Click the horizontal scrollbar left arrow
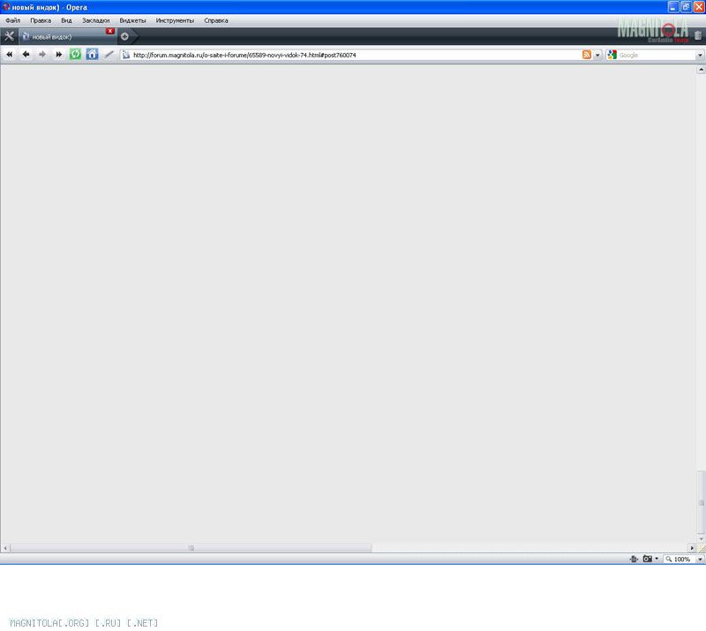Screen dimensions: 706x631 click(5, 548)
